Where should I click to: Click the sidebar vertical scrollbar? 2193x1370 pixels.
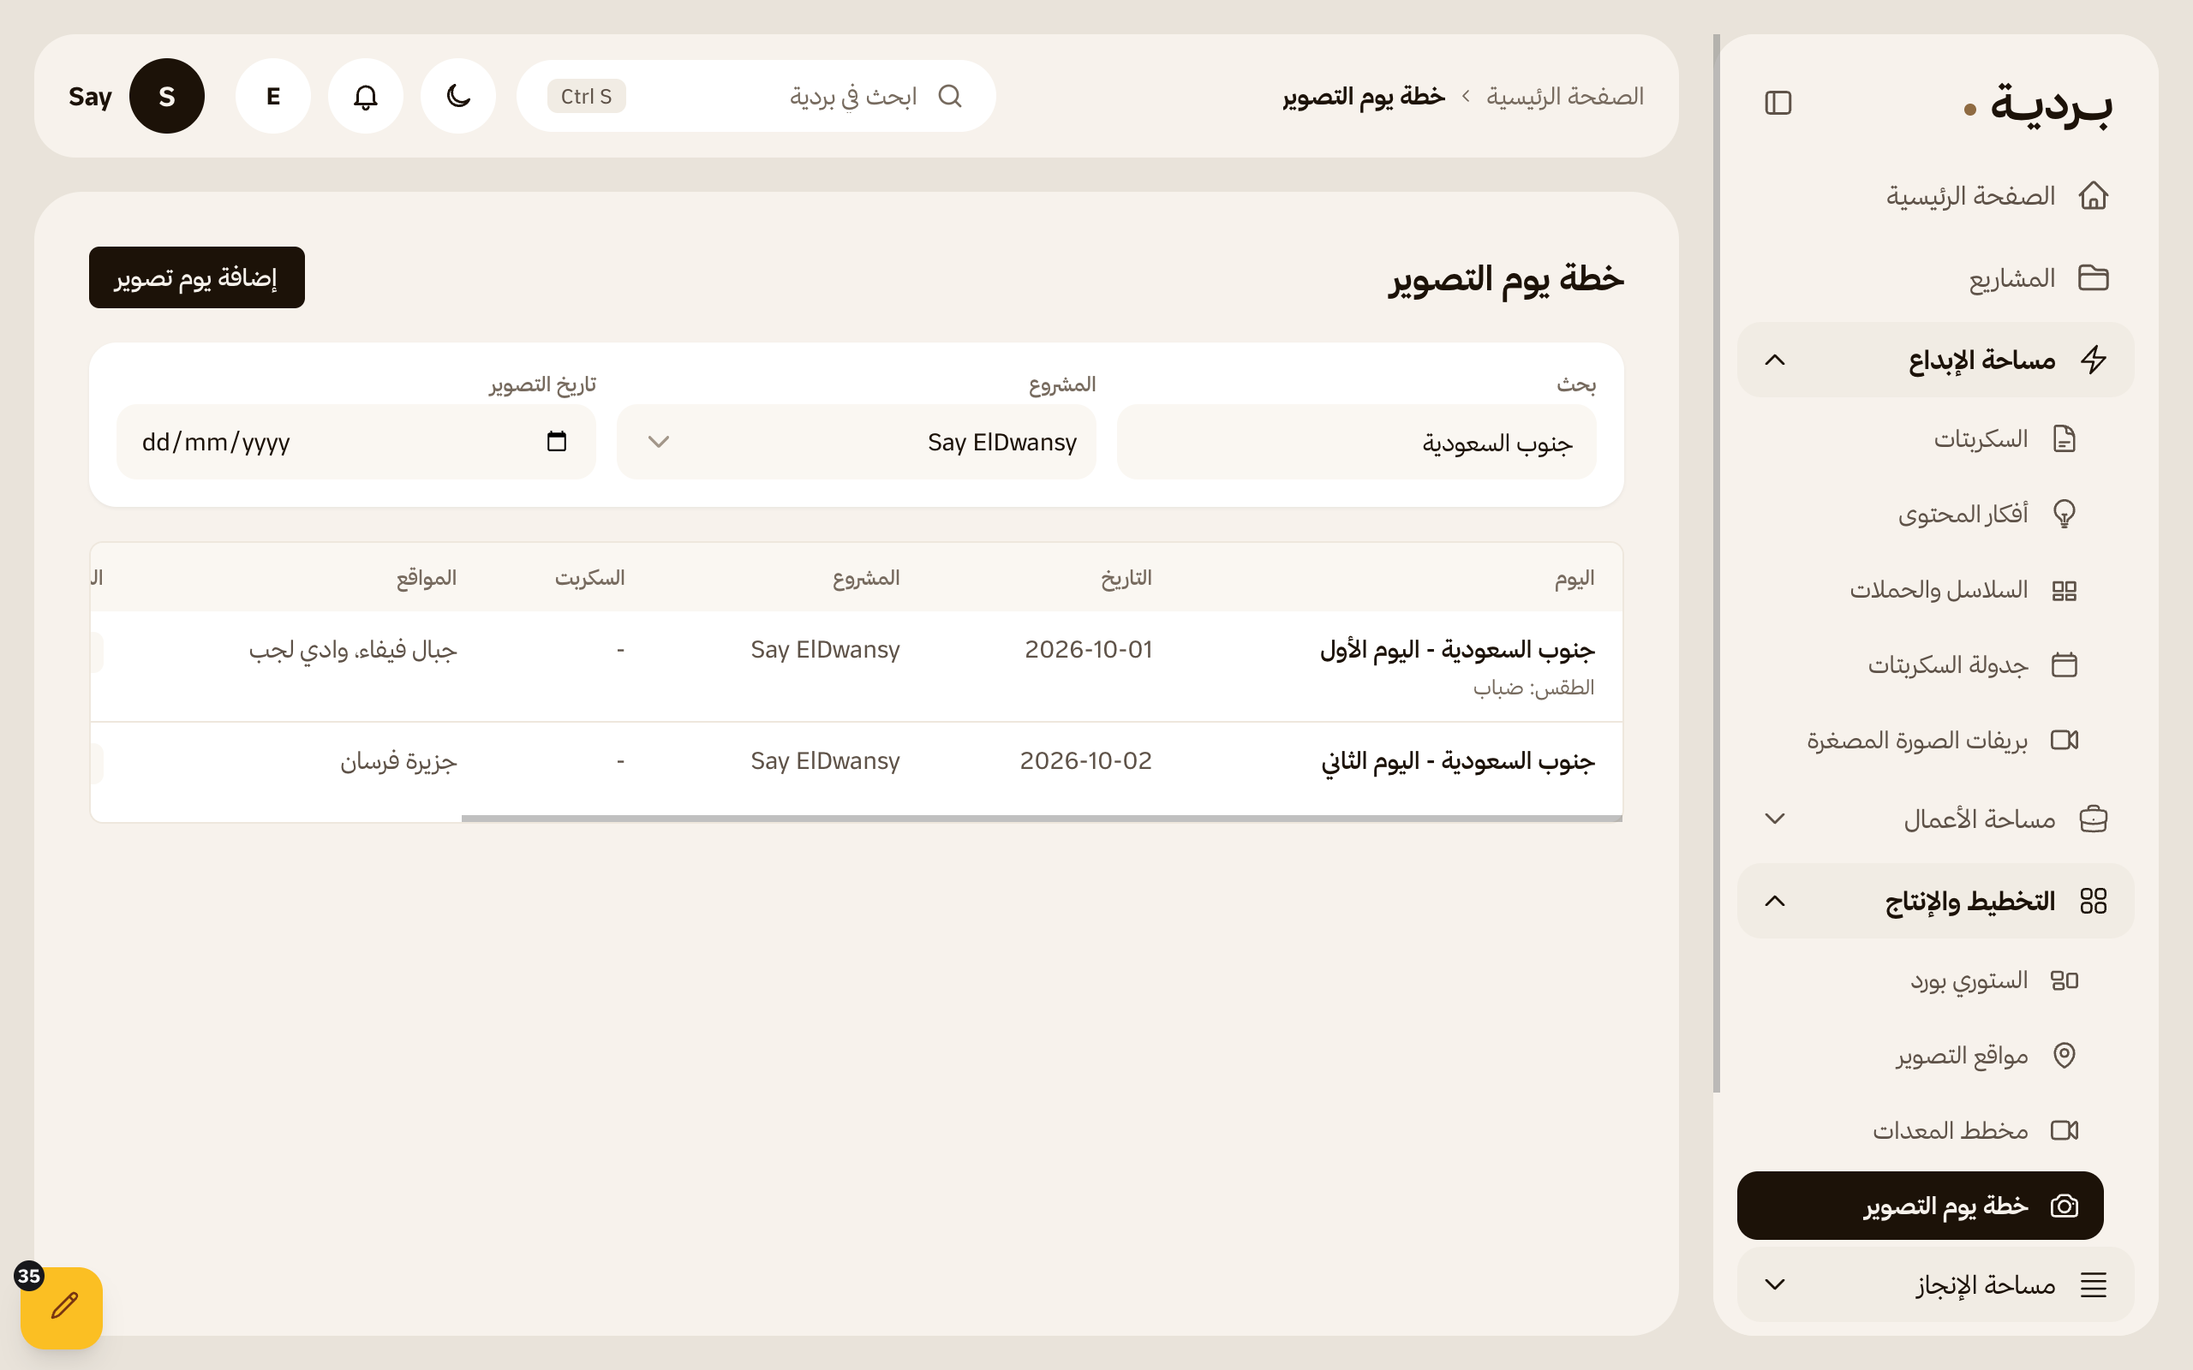pyautogui.click(x=1717, y=563)
